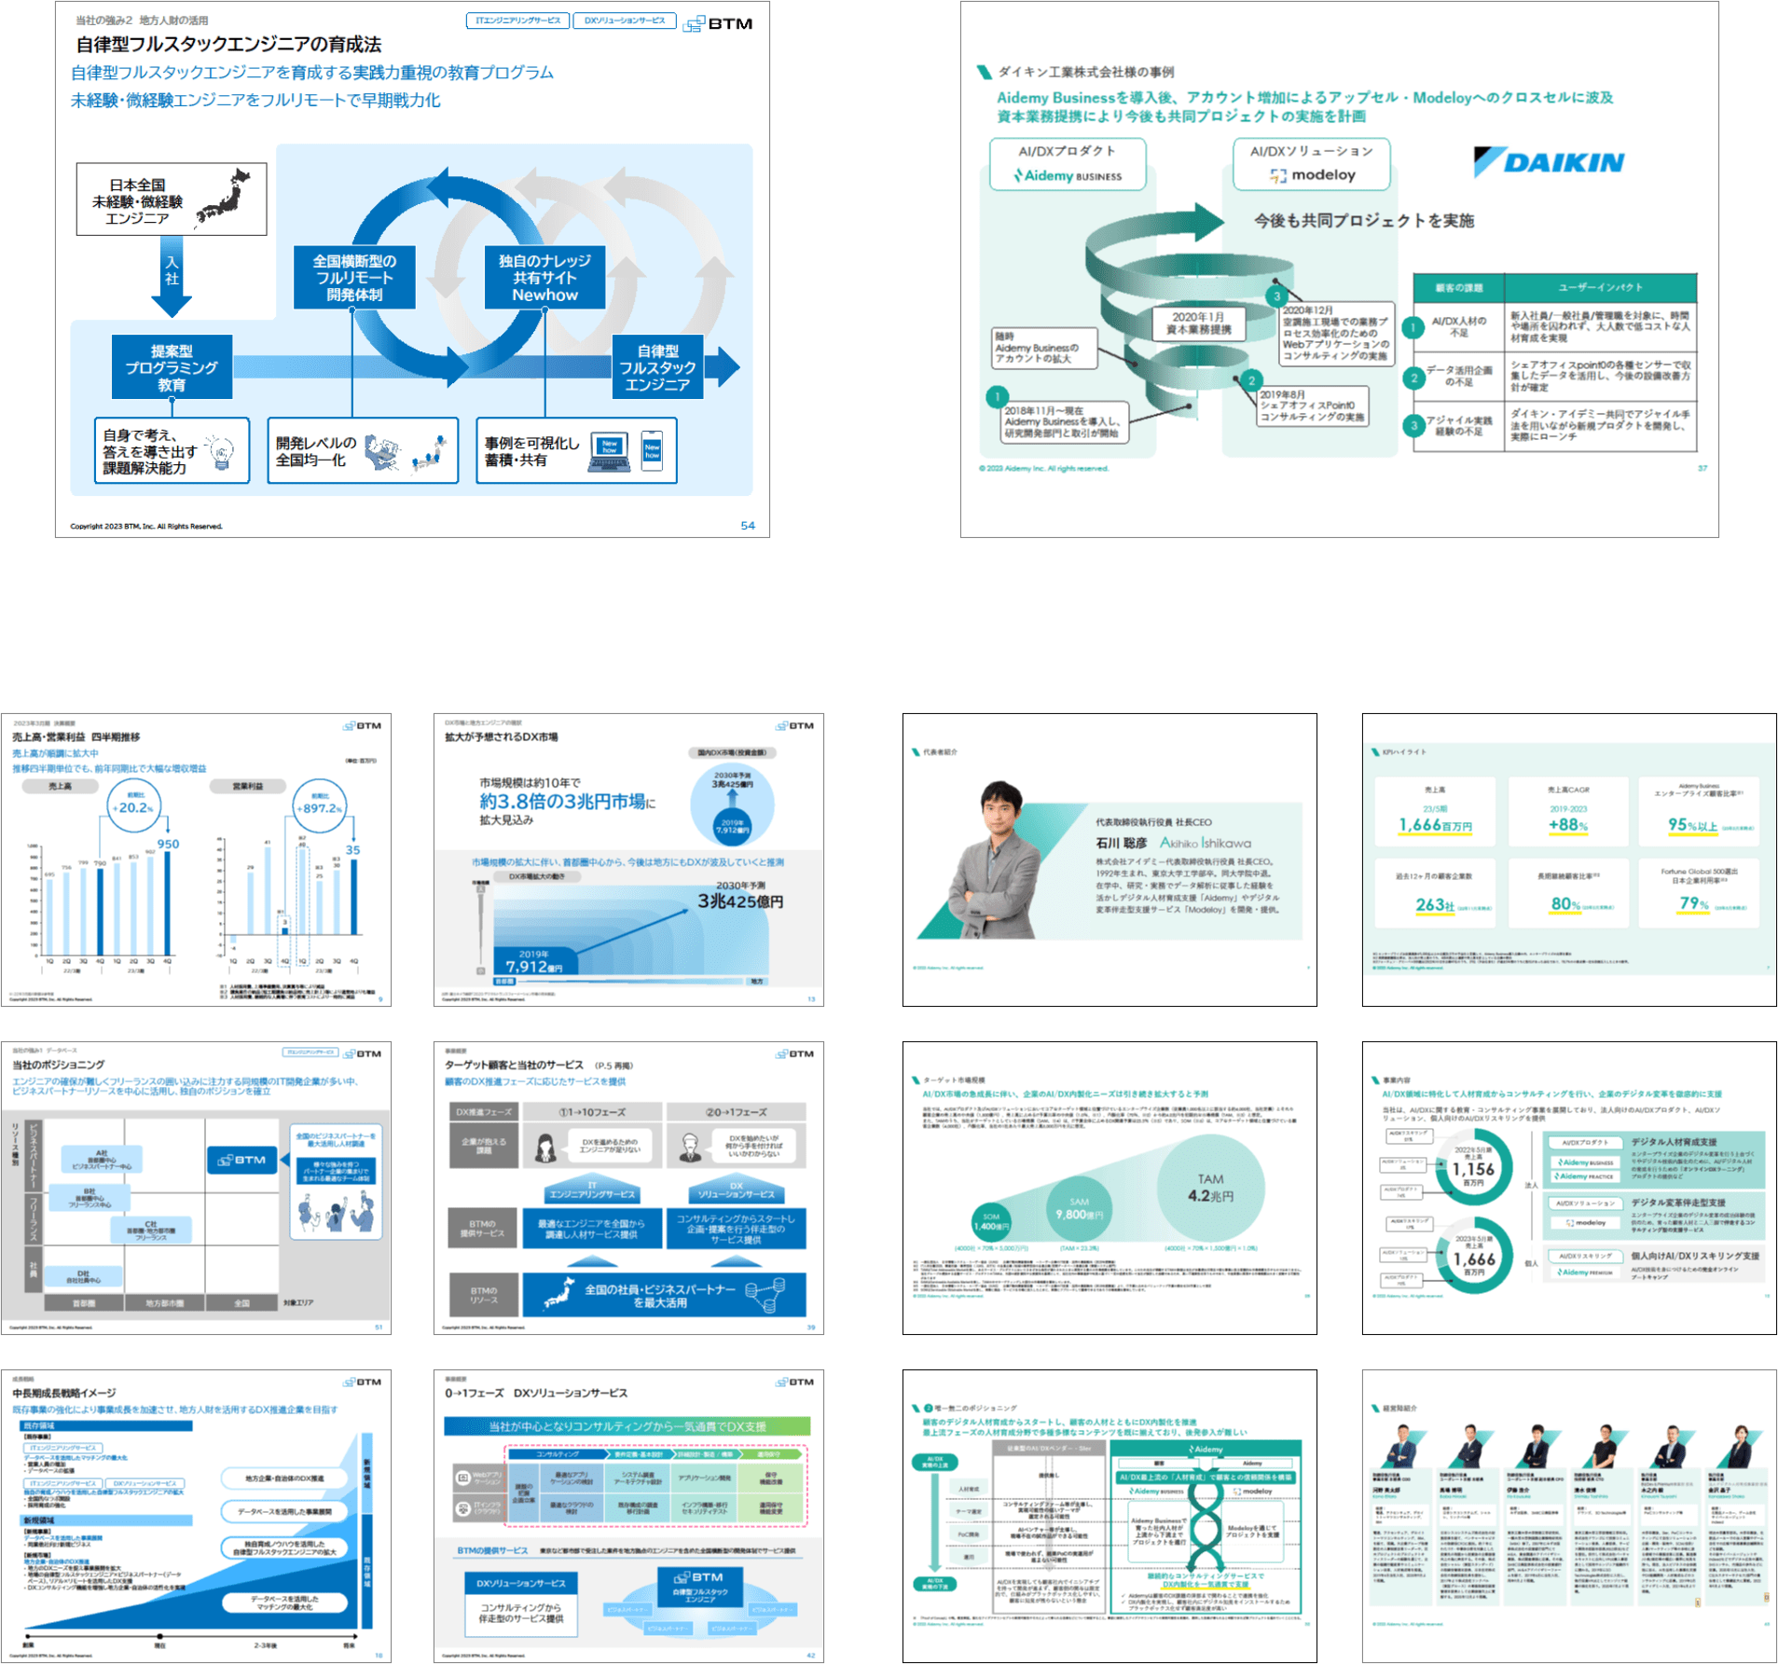The image size is (1778, 1664).
Task: Open the 0→1フェーズ DXソリューションサービス slide thumbnail
Action: (628, 1516)
